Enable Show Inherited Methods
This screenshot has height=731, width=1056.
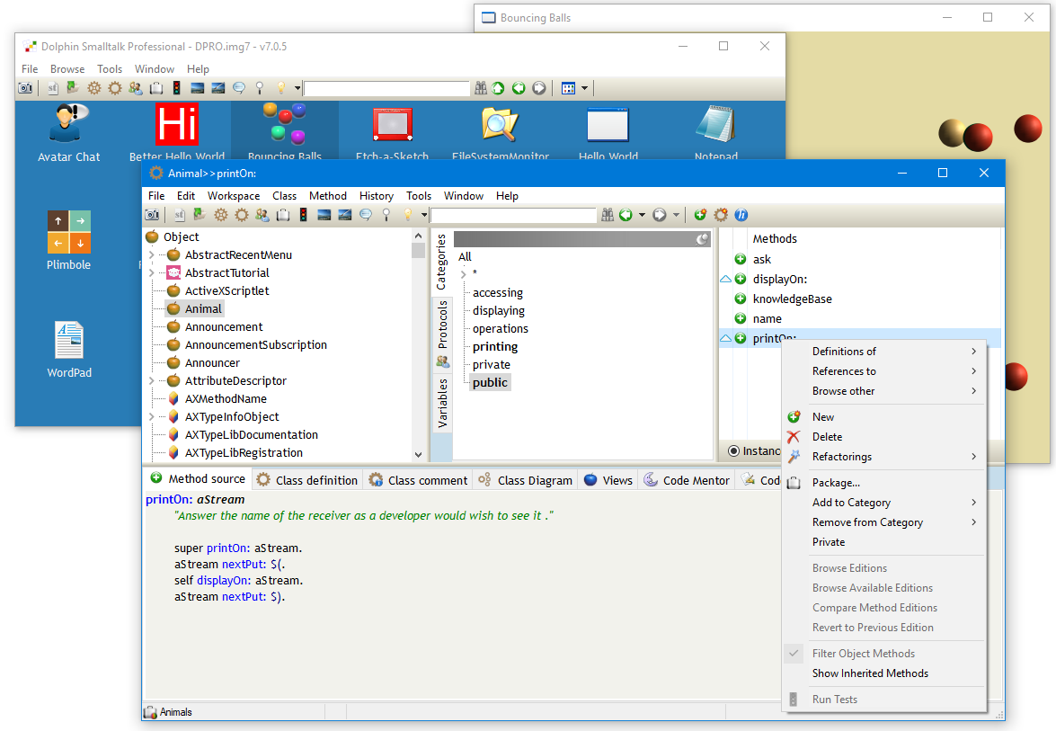[x=869, y=673]
